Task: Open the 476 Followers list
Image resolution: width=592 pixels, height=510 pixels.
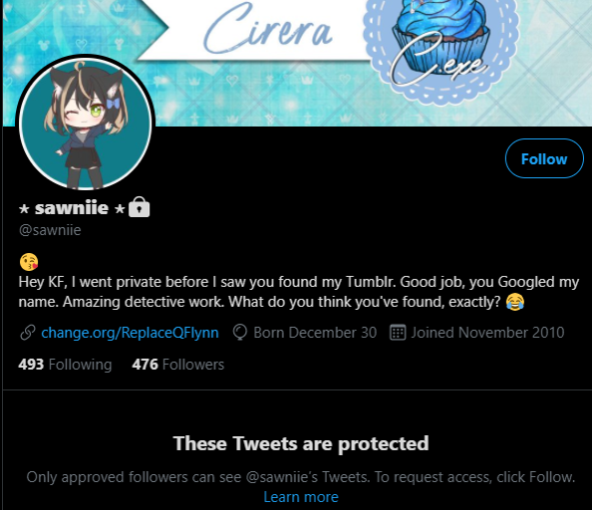Action: click(177, 365)
